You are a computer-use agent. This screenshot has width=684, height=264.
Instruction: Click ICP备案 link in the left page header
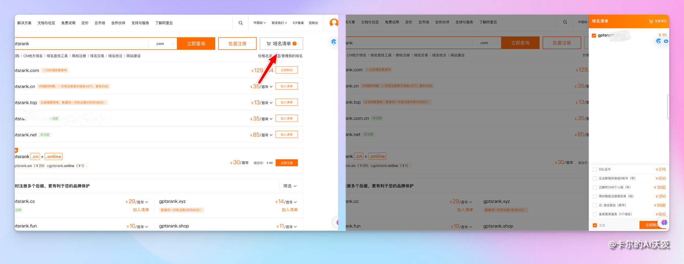(298, 23)
